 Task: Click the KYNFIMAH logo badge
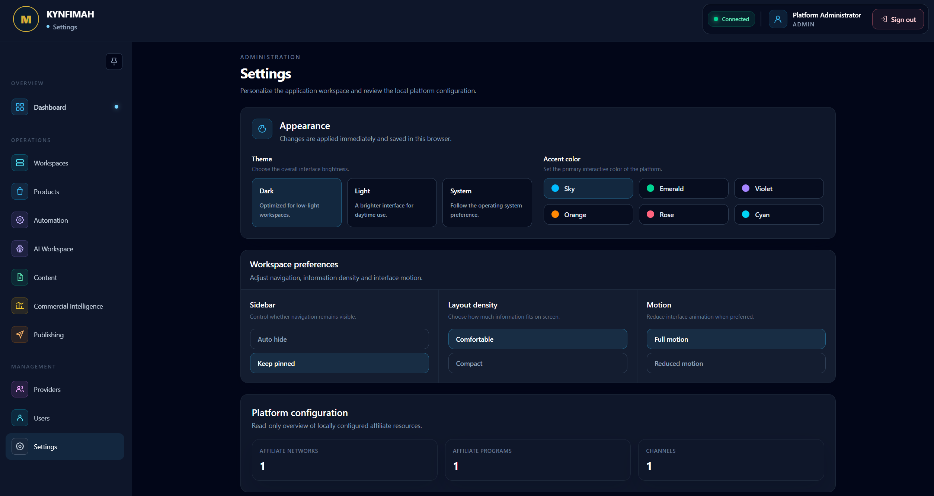[26, 19]
